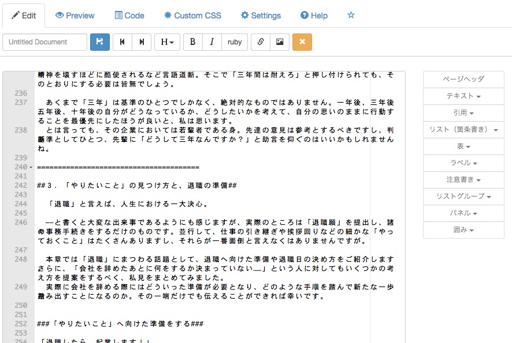Expand the パネル dropdown
The image size is (512, 343).
point(463,213)
